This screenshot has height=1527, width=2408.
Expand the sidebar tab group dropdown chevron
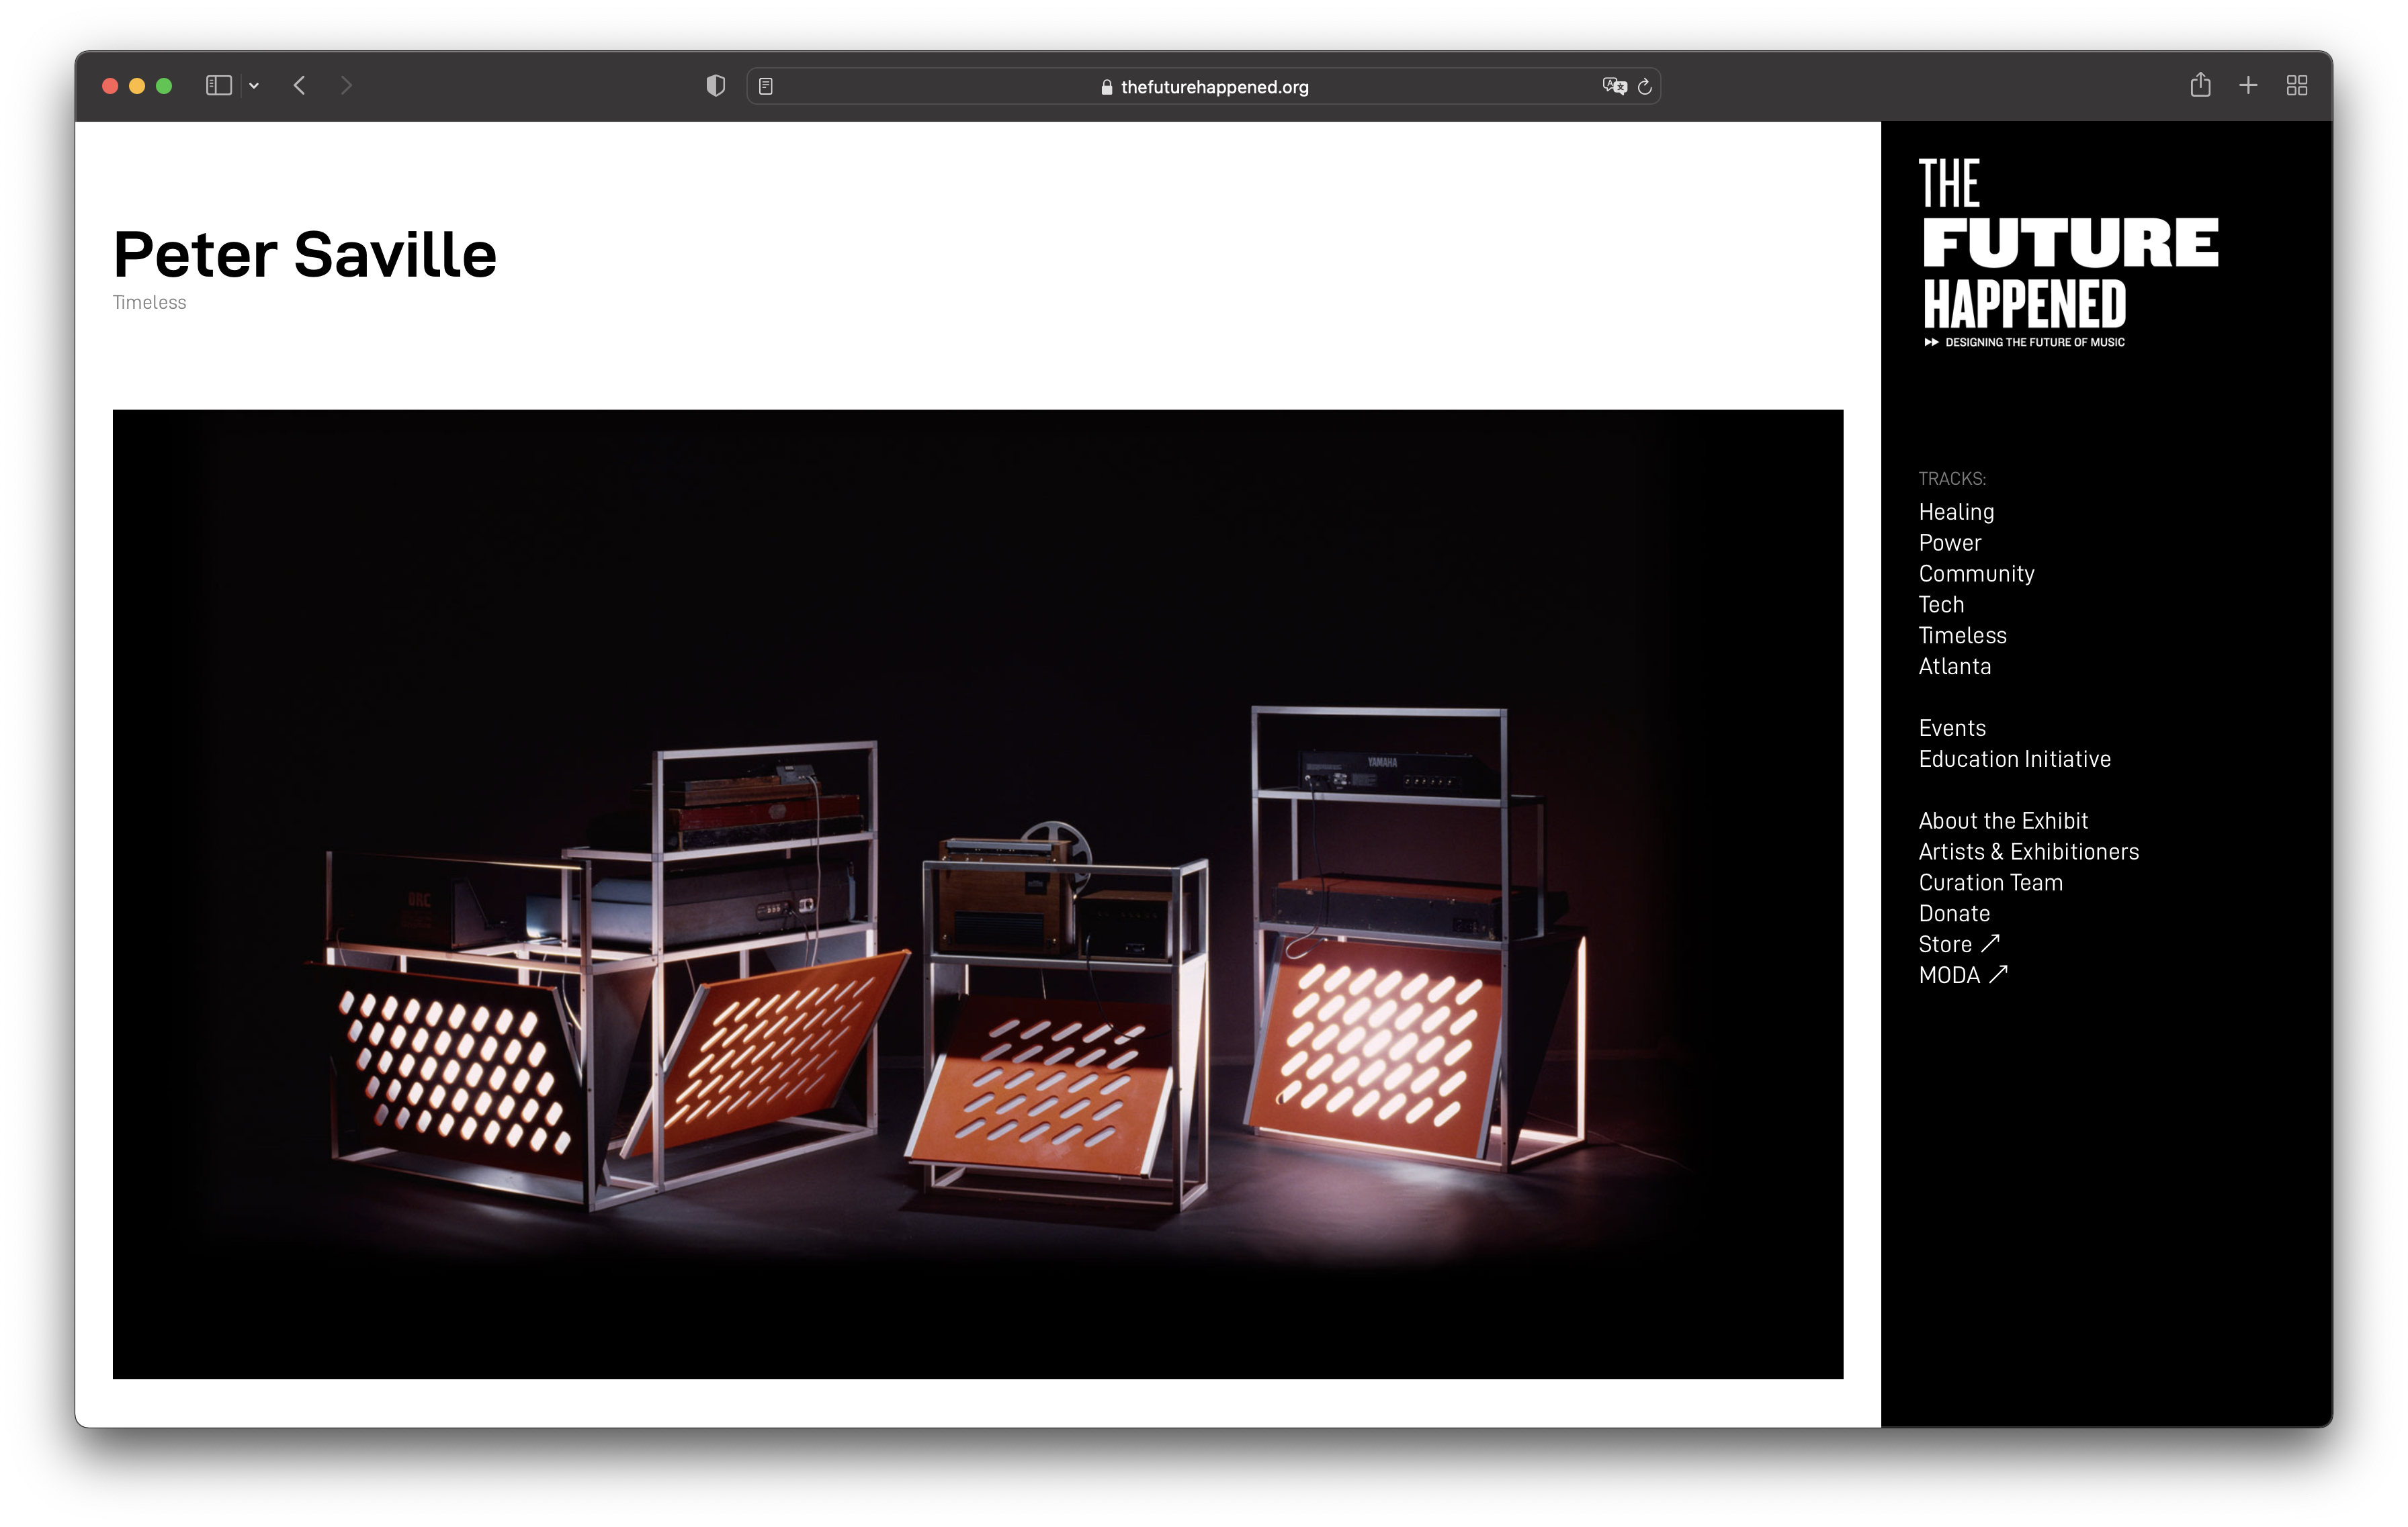coord(254,86)
